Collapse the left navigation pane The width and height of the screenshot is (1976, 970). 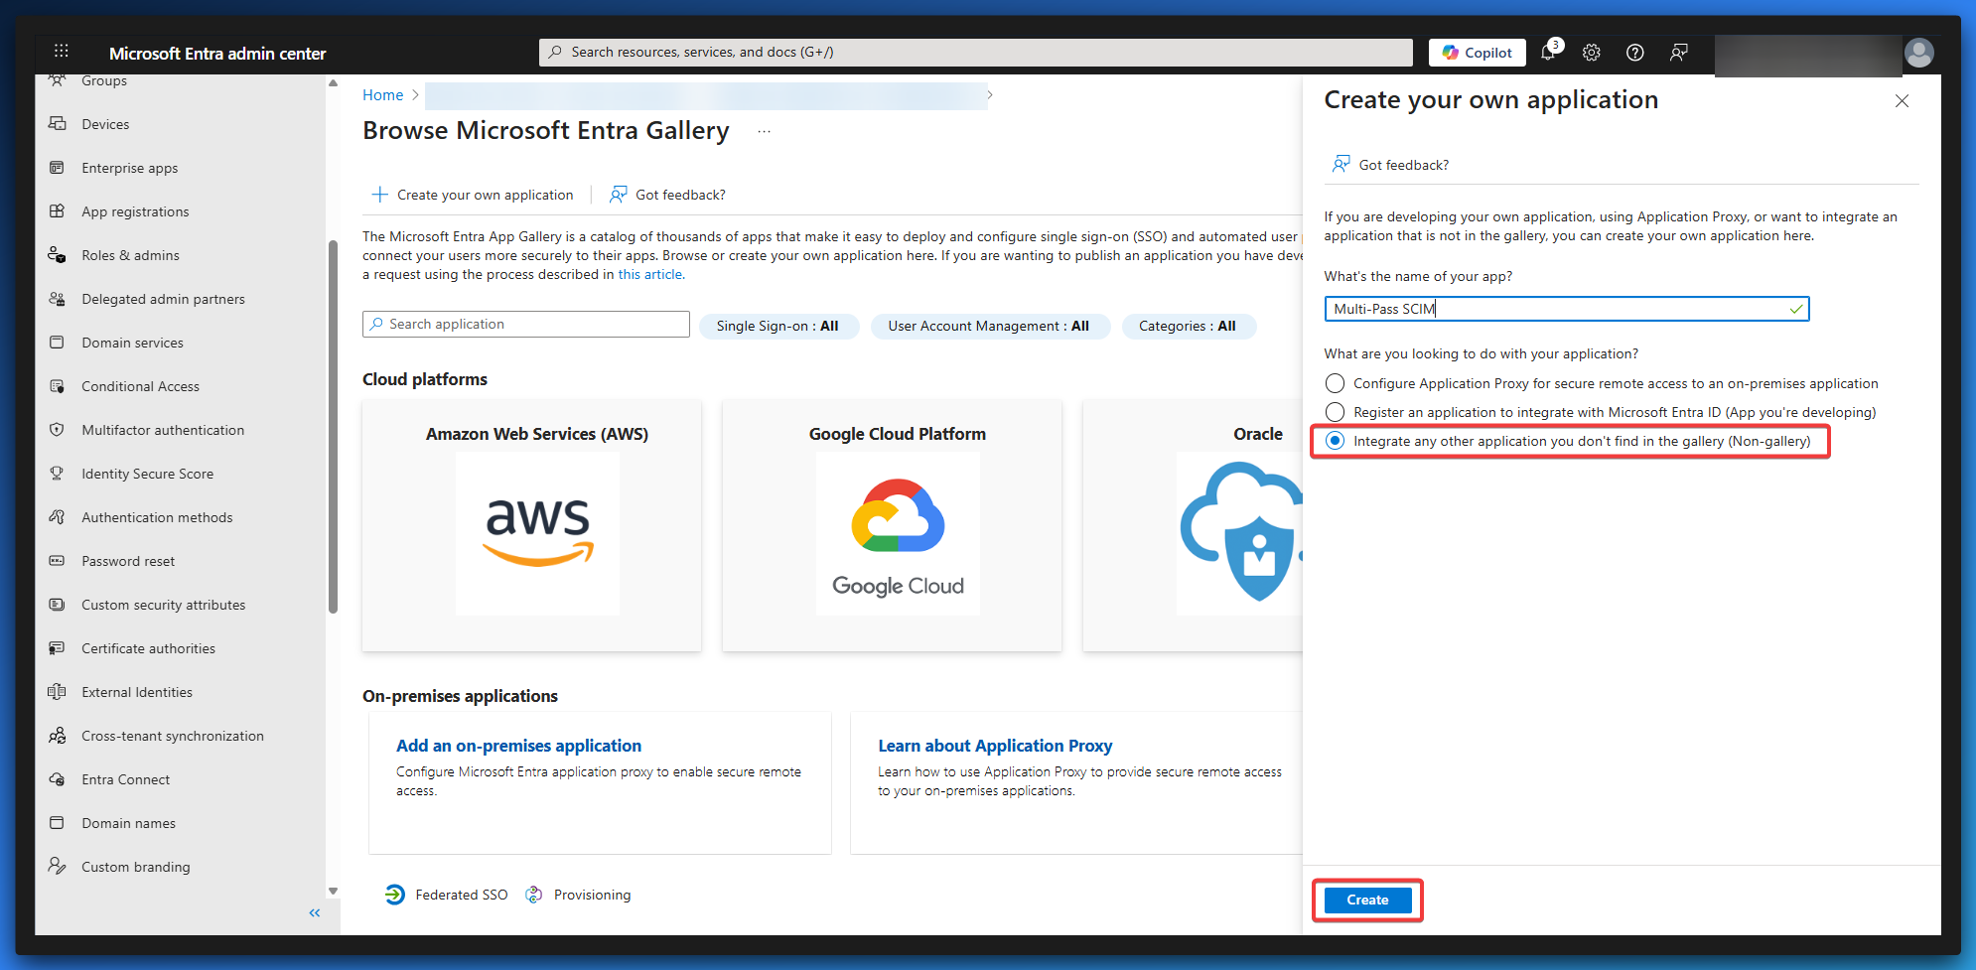coord(315,912)
